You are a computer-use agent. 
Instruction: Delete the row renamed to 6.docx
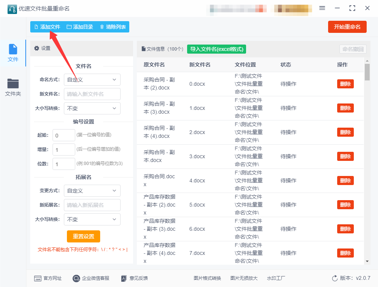point(345,229)
